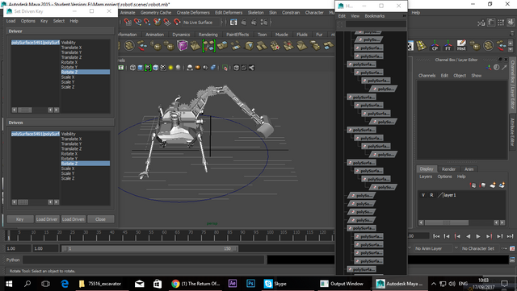Click move layer down icon
The image size is (517, 291).
[483, 185]
